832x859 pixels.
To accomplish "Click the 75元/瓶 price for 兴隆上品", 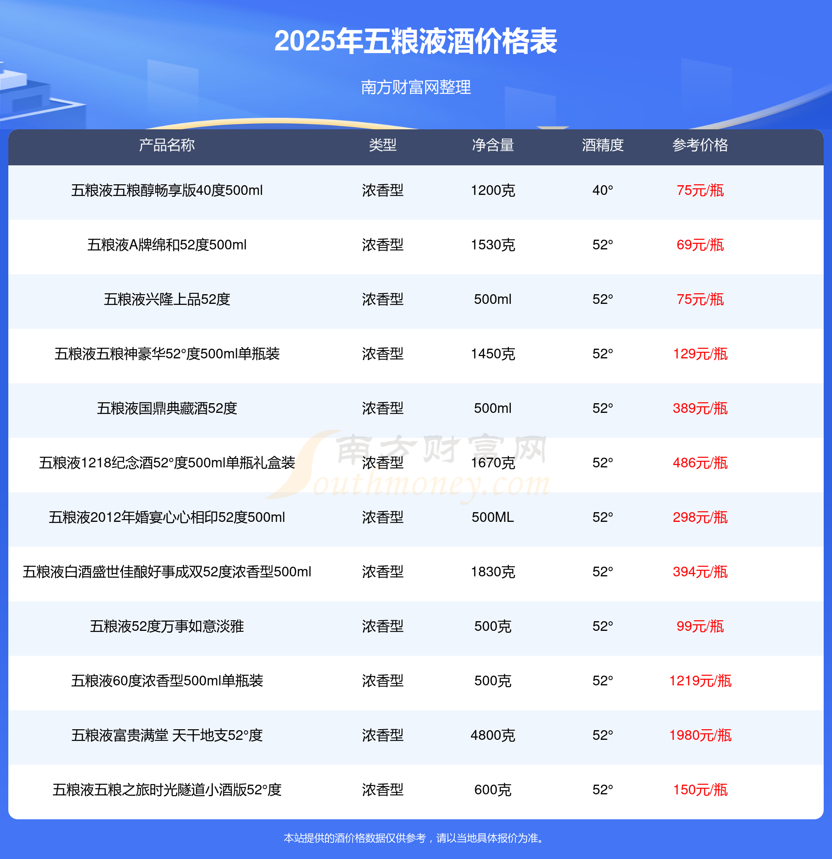I will pyautogui.click(x=700, y=299).
